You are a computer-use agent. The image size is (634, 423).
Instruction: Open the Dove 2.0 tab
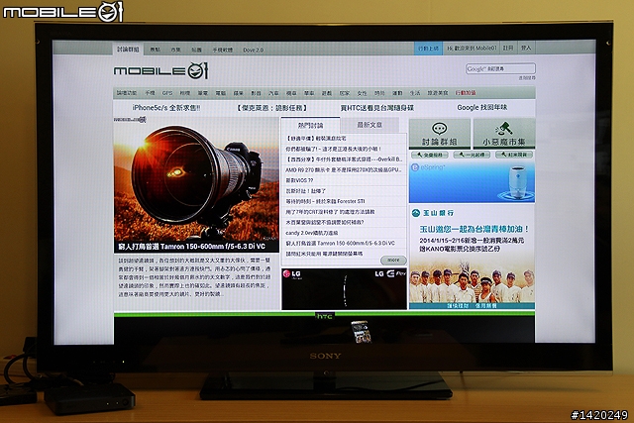(x=254, y=51)
